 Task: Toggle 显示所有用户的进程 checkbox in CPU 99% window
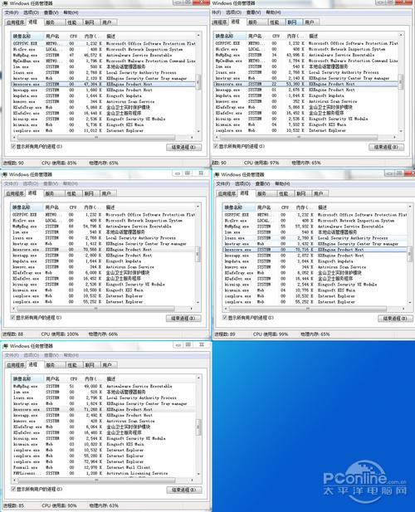pos(225,317)
